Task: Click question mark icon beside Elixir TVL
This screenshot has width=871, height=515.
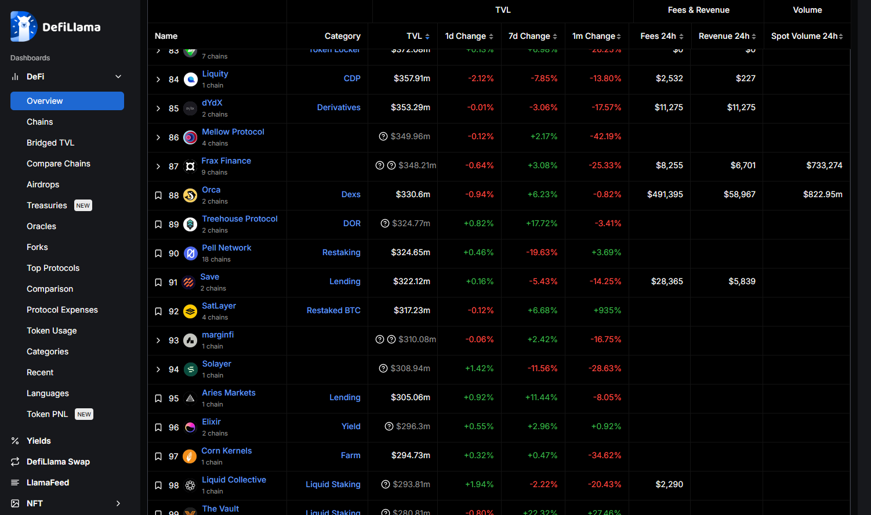Action: point(389,426)
